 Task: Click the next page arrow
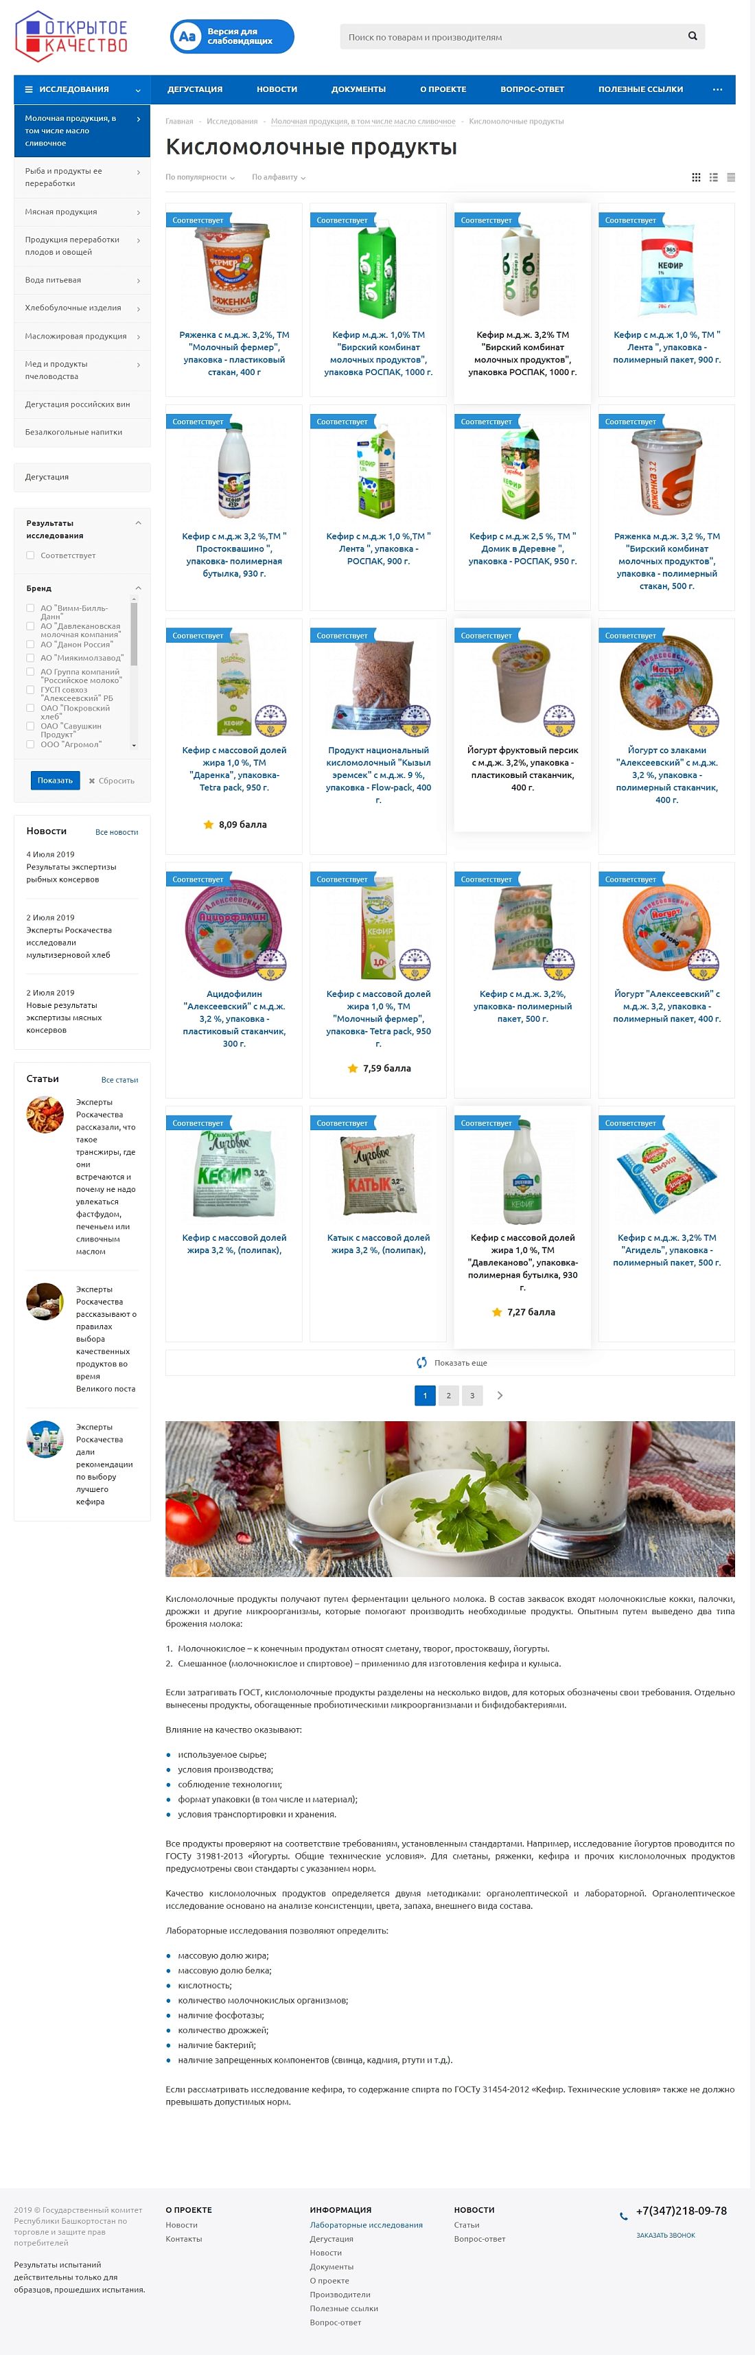pos(500,1395)
